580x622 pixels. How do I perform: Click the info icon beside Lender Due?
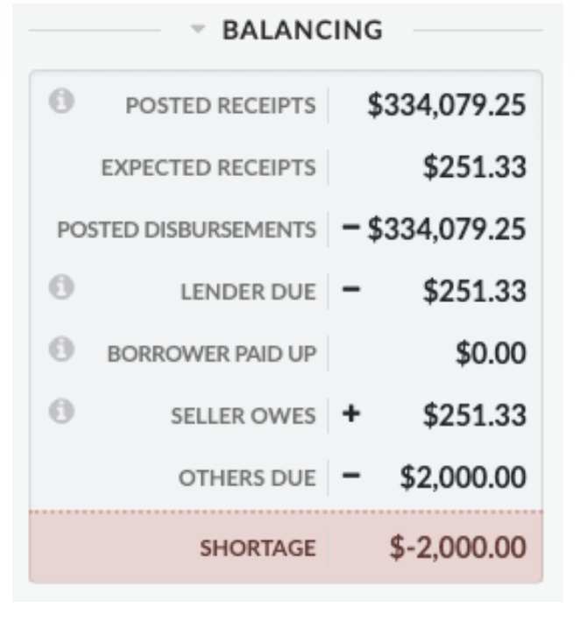click(60, 287)
